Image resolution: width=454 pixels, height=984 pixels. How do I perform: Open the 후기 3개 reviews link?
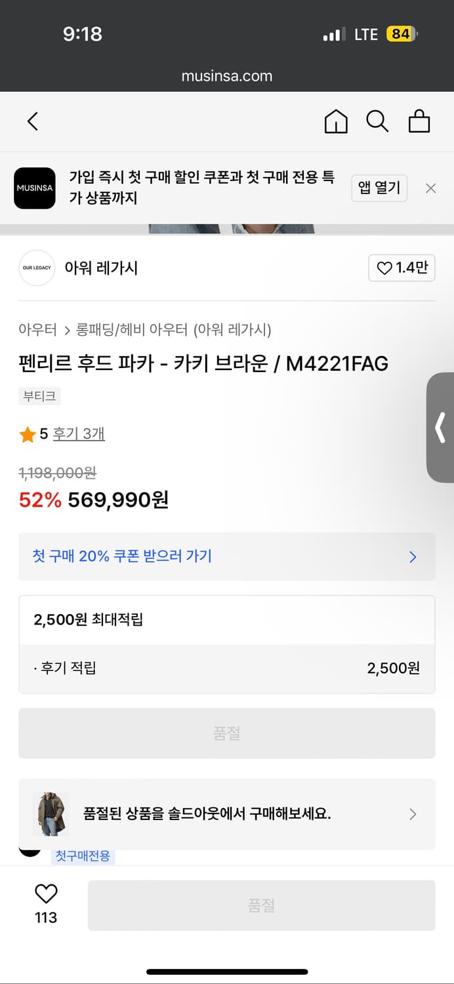(x=79, y=434)
